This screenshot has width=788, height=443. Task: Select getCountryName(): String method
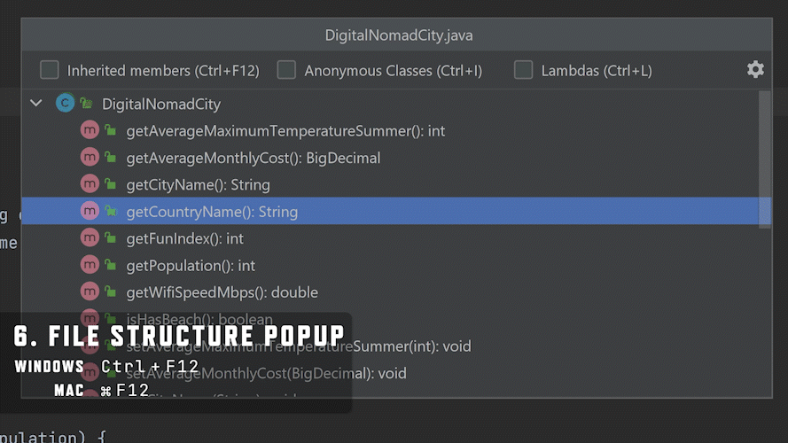coord(212,212)
